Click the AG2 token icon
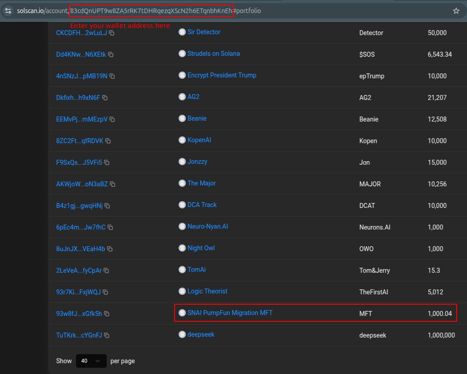Viewport: 467px width, 374px height. point(182,97)
